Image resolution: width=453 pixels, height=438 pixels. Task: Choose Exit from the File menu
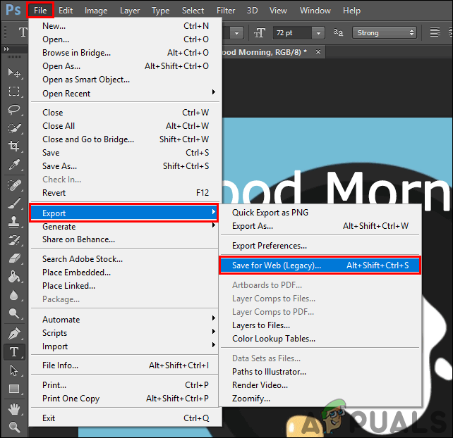(125, 418)
